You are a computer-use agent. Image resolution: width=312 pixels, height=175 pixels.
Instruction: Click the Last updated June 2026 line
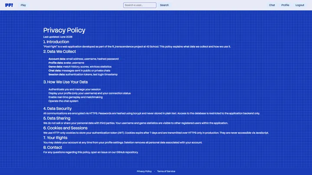[58, 37]
